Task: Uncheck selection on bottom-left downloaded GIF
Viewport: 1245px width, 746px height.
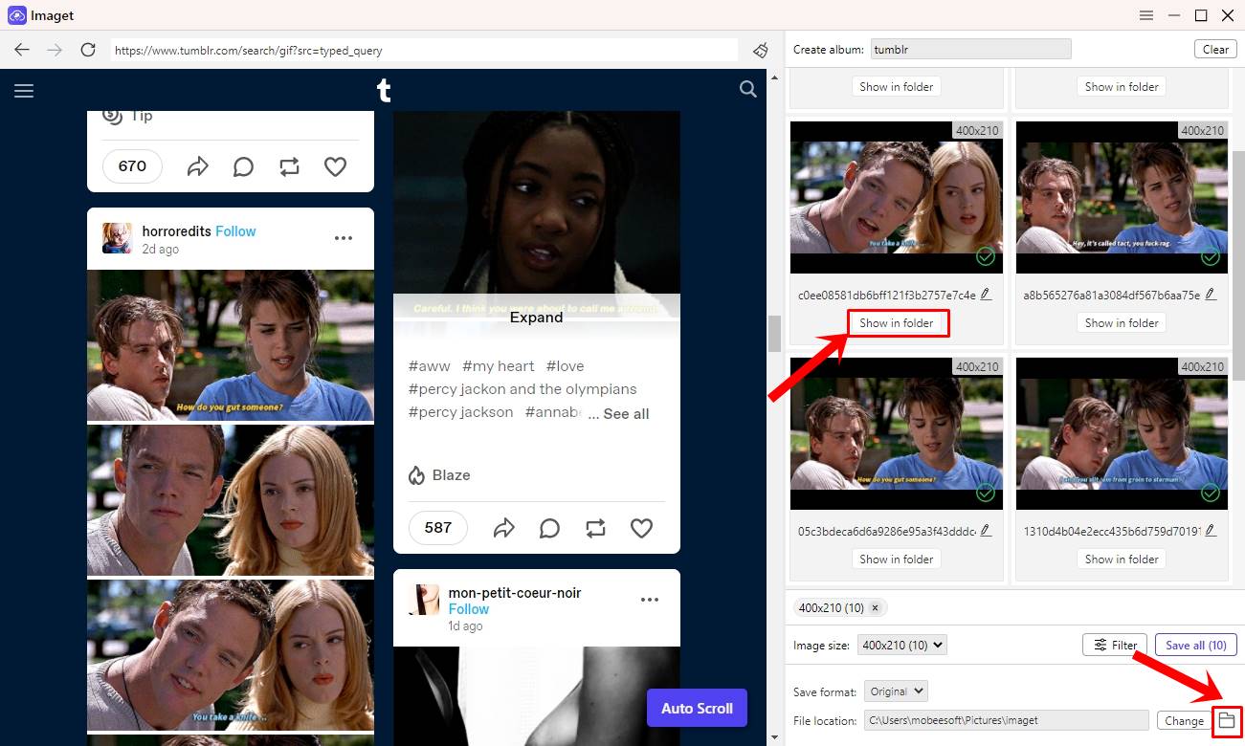Action: pos(985,493)
